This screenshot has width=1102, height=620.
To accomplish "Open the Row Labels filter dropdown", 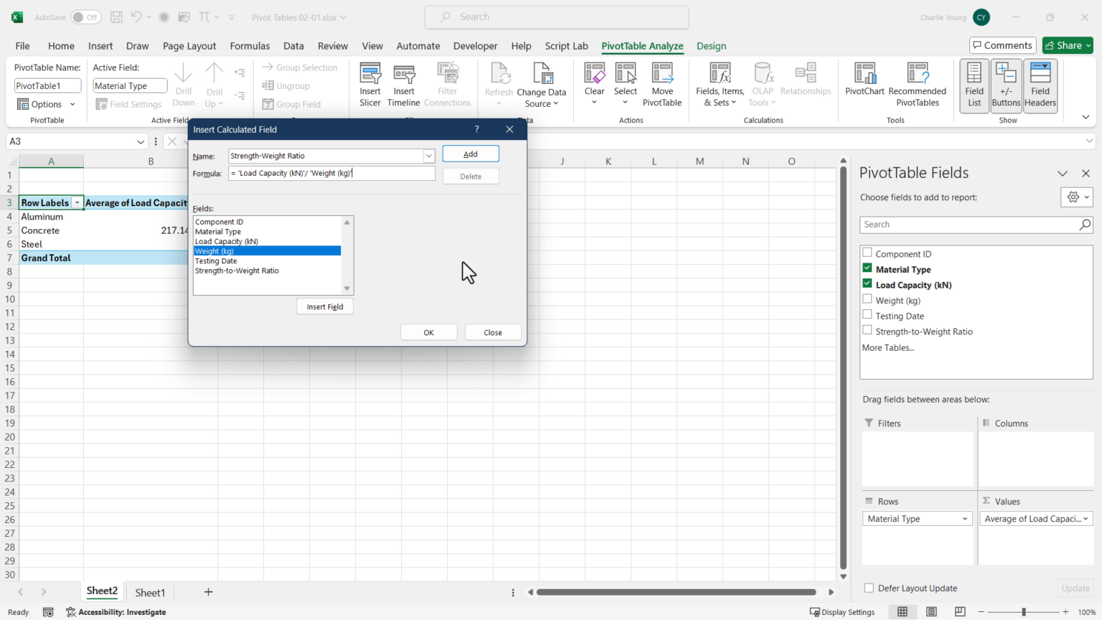I will (x=77, y=202).
